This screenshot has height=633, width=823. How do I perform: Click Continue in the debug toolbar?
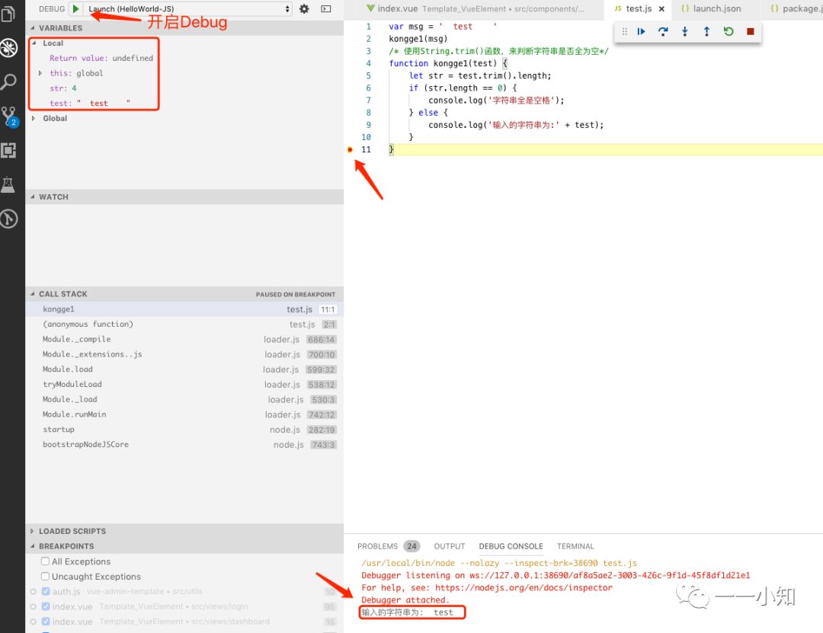pos(641,31)
